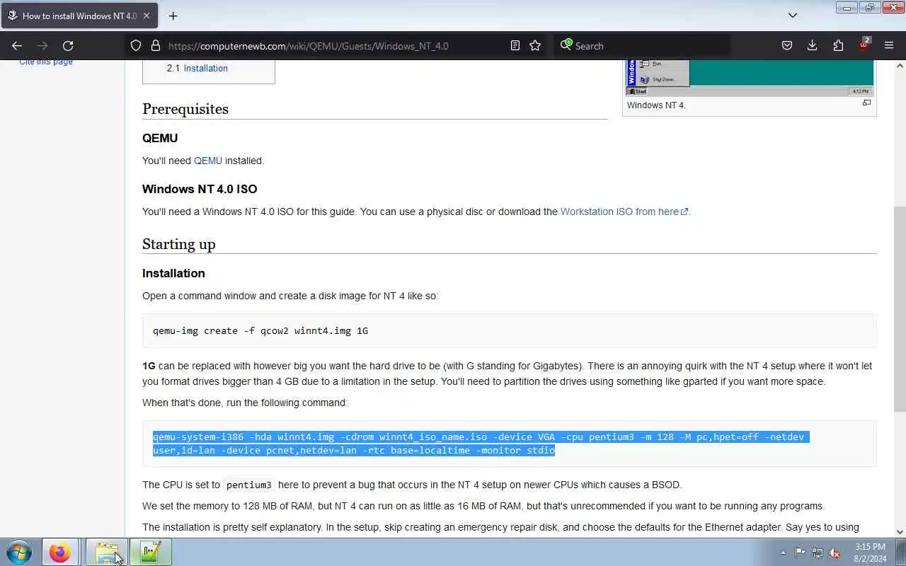Click the Cite this page sidebar link
Image resolution: width=906 pixels, height=566 pixels.
46,62
